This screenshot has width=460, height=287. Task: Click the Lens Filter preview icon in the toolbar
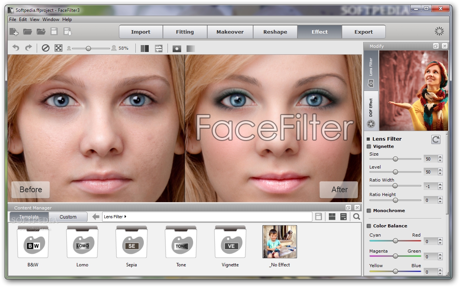click(x=177, y=49)
